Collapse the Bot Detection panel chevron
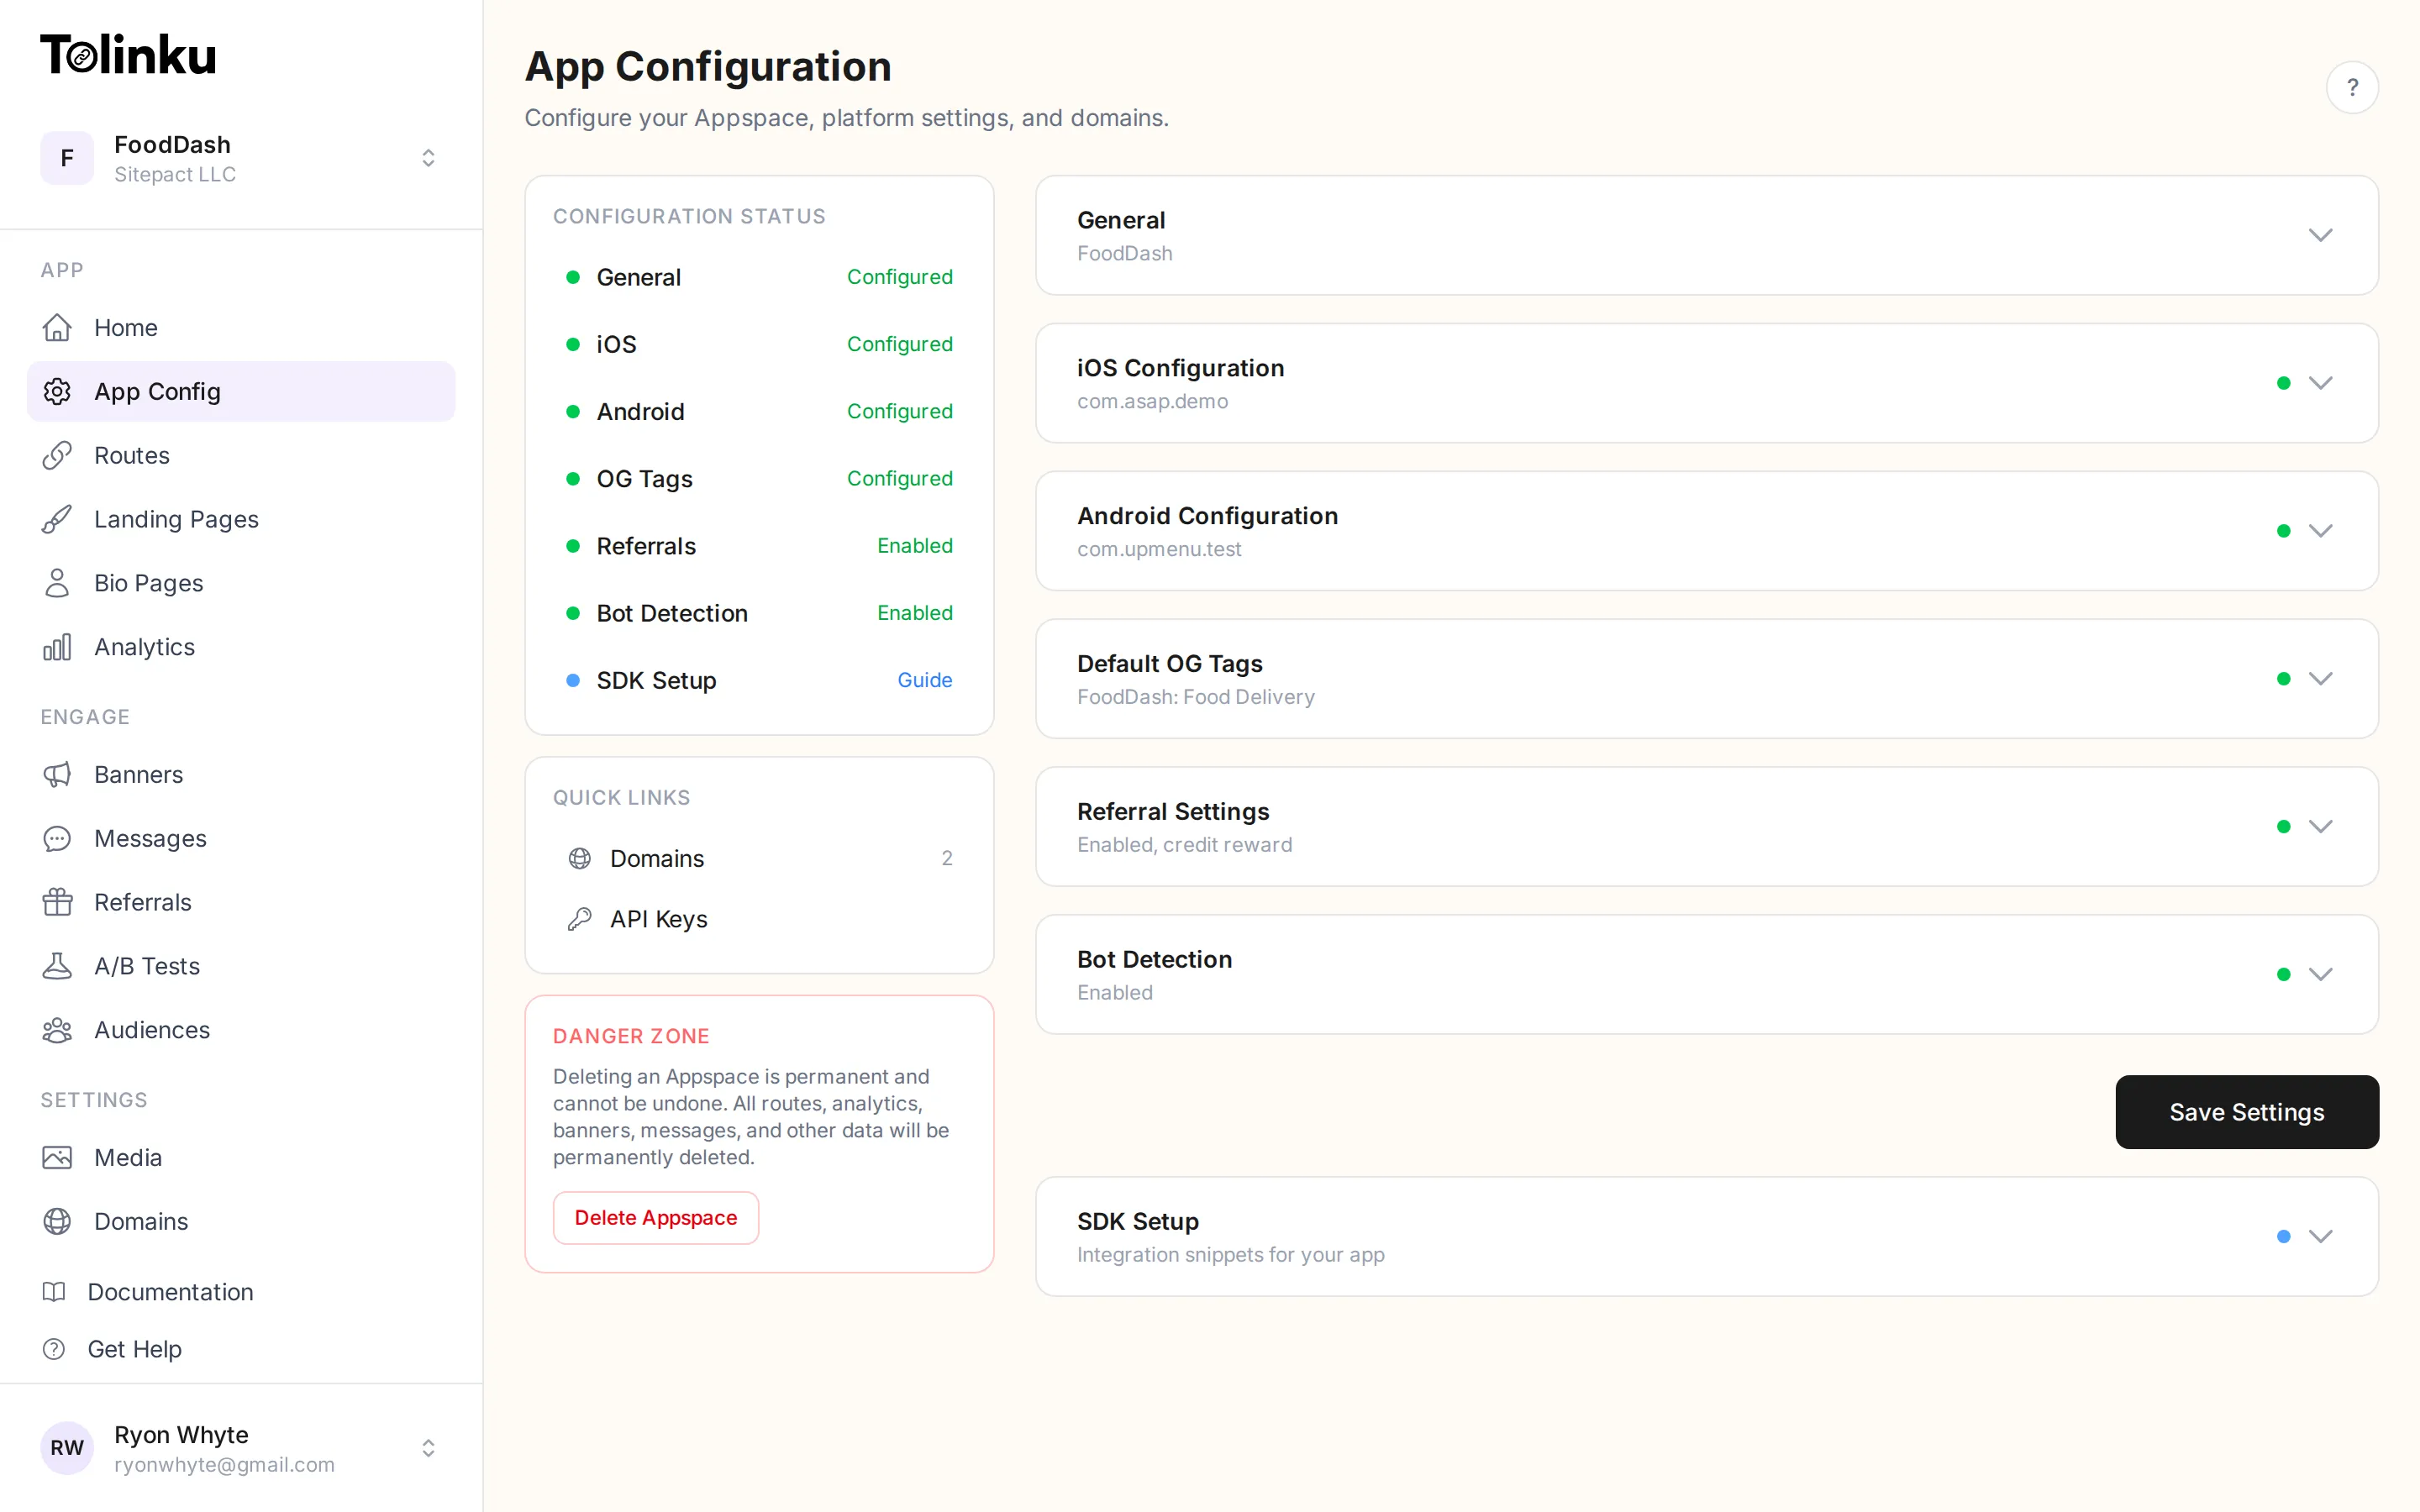This screenshot has width=2420, height=1512. 2322,973
